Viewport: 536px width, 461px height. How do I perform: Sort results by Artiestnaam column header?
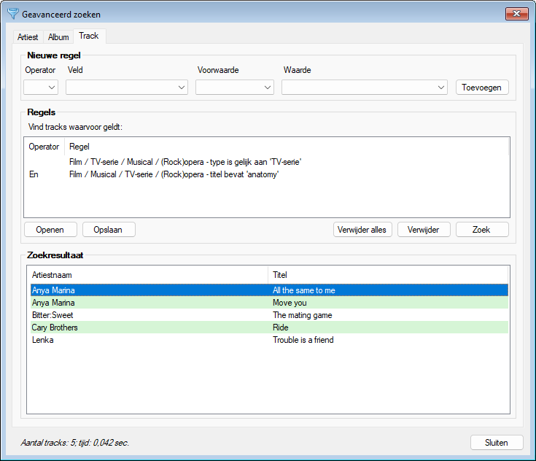[147, 275]
